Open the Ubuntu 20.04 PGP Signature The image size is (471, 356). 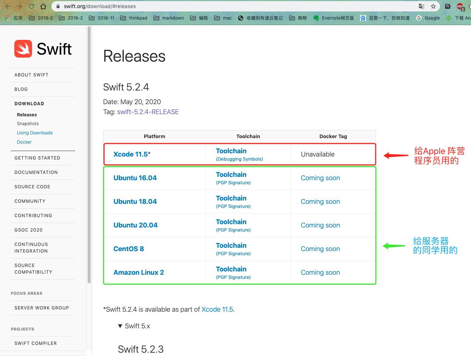point(233,230)
